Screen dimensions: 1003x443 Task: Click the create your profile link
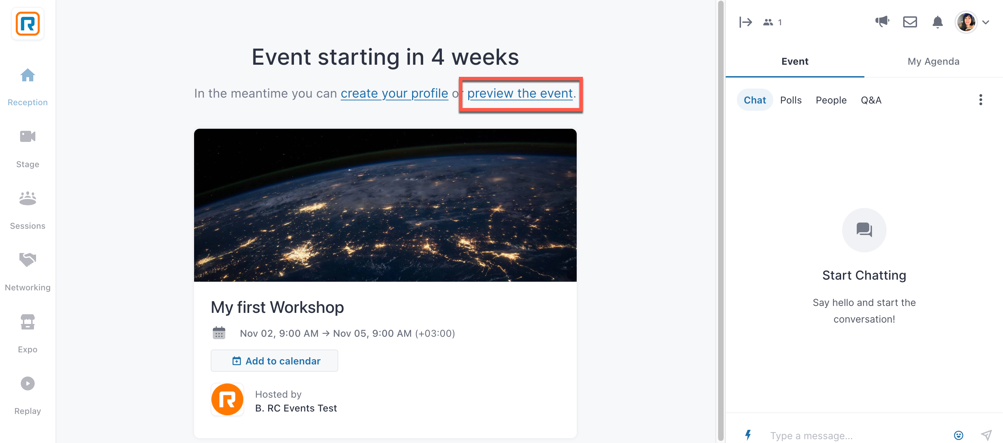394,93
